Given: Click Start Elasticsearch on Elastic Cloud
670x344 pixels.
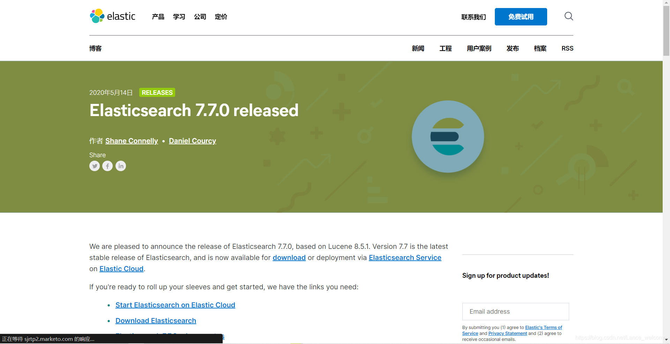Looking at the screenshot, I should pyautogui.click(x=175, y=305).
